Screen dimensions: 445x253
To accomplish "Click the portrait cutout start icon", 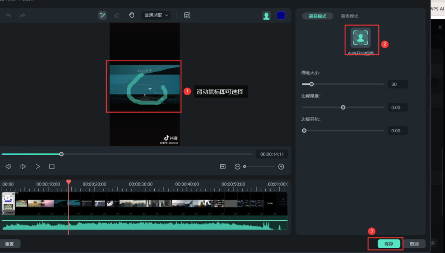I will tap(361, 38).
